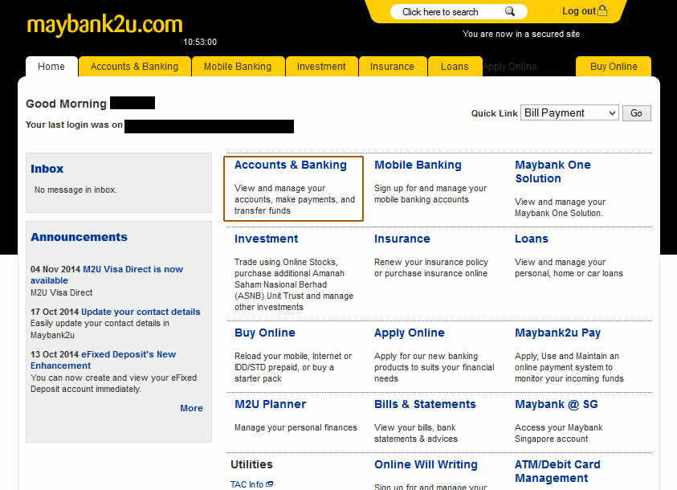Click the search magnifier icon

tap(510, 11)
